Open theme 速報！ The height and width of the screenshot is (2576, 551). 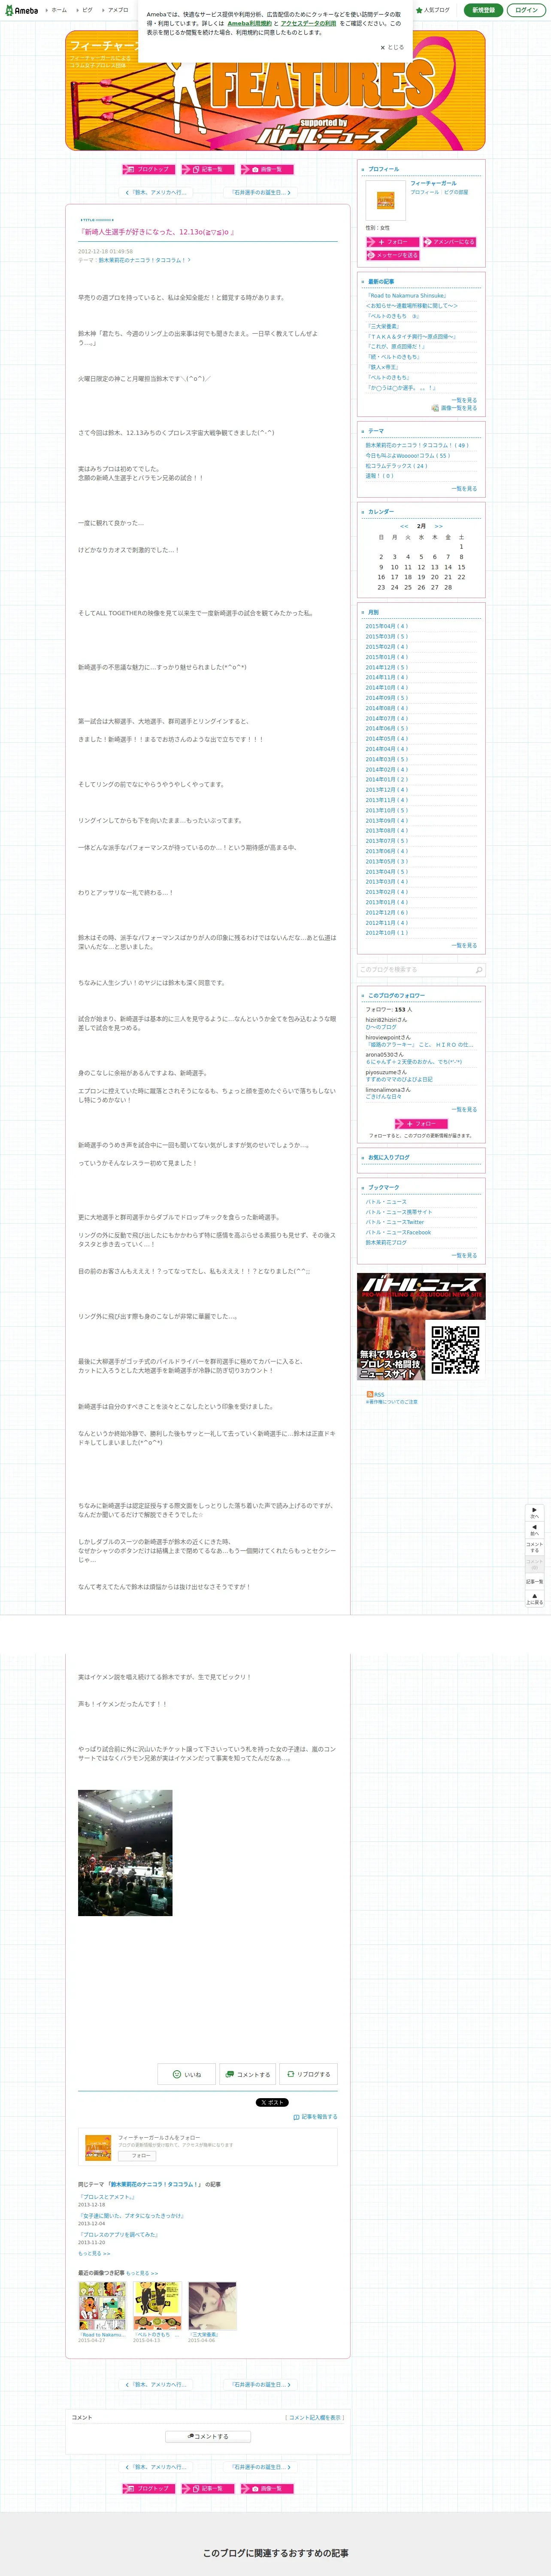point(379,476)
